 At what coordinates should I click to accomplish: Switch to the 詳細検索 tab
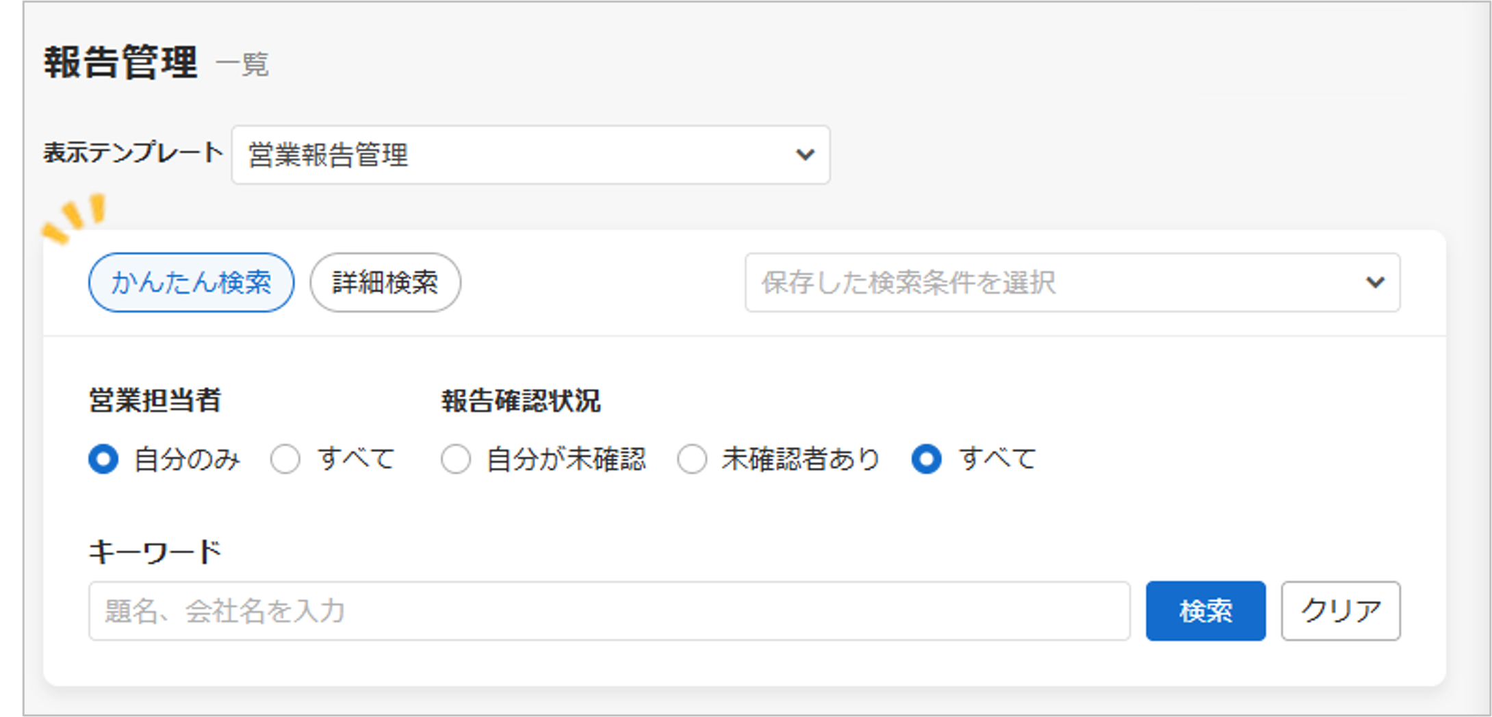(x=385, y=283)
